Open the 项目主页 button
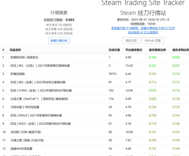189x156 pixels. (x=131, y=40)
